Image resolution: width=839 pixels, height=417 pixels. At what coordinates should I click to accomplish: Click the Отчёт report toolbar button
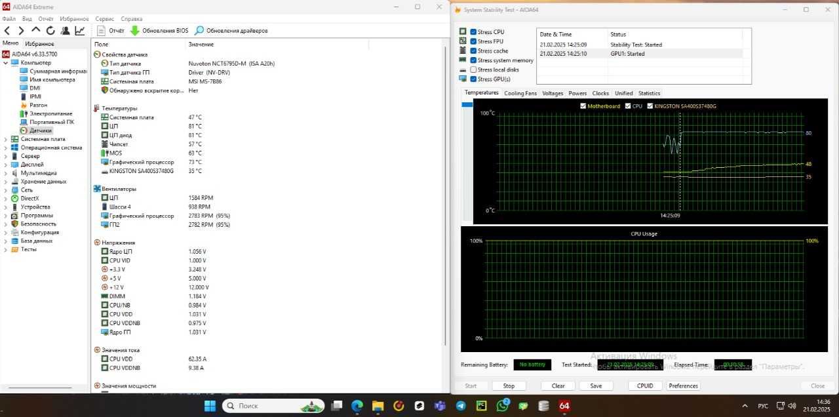[x=110, y=30]
